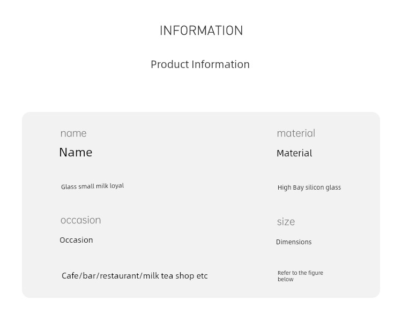
Task: Select Glass small milk loyal text
Action: tap(92, 186)
